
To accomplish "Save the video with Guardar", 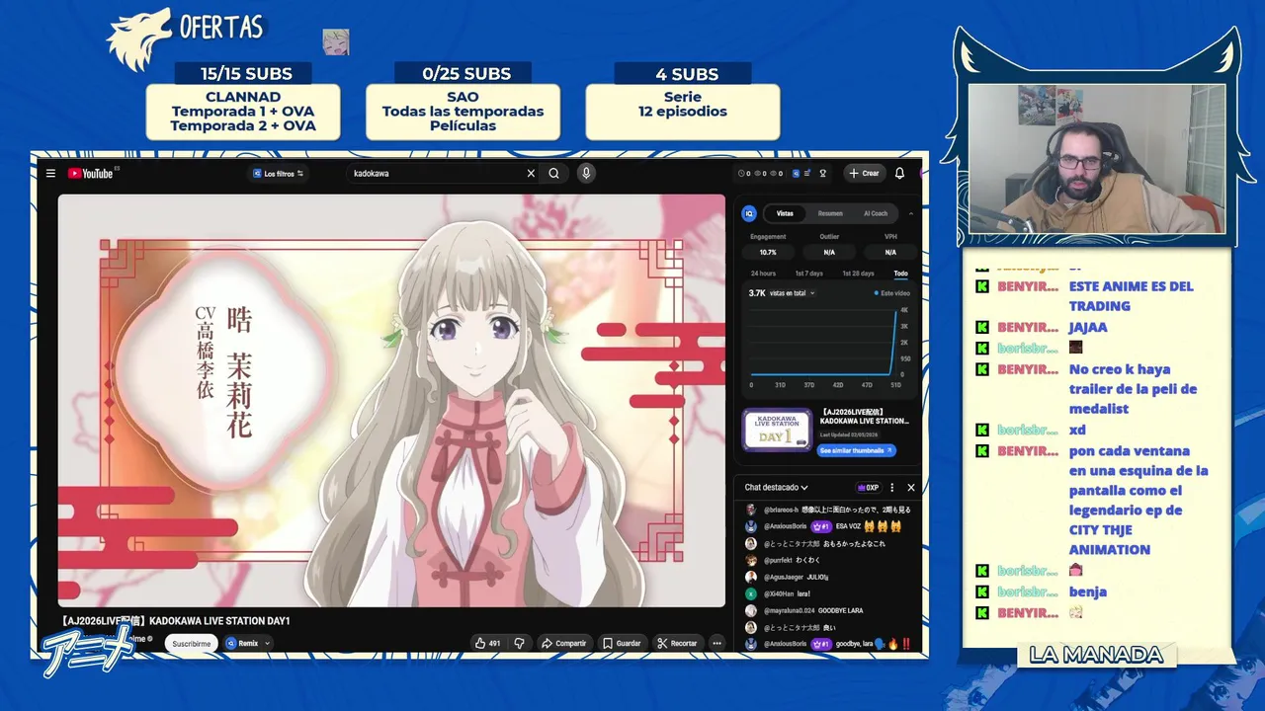I will pyautogui.click(x=622, y=643).
